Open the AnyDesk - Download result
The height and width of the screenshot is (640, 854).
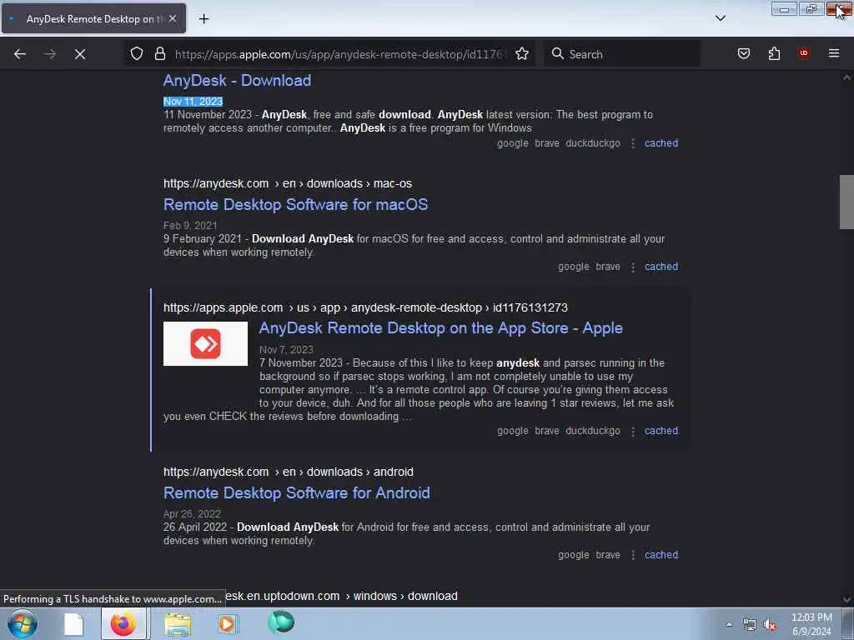(x=237, y=81)
